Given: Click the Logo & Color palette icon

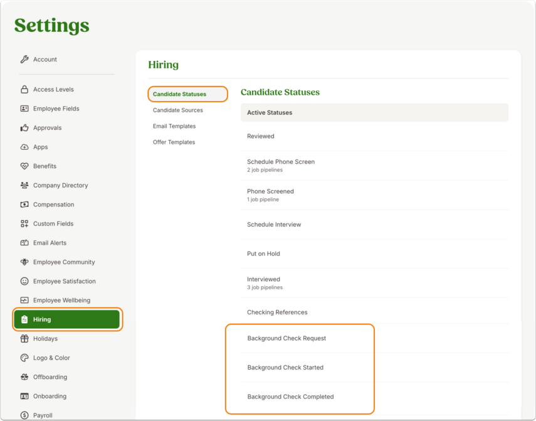Looking at the screenshot, I should 24,358.
